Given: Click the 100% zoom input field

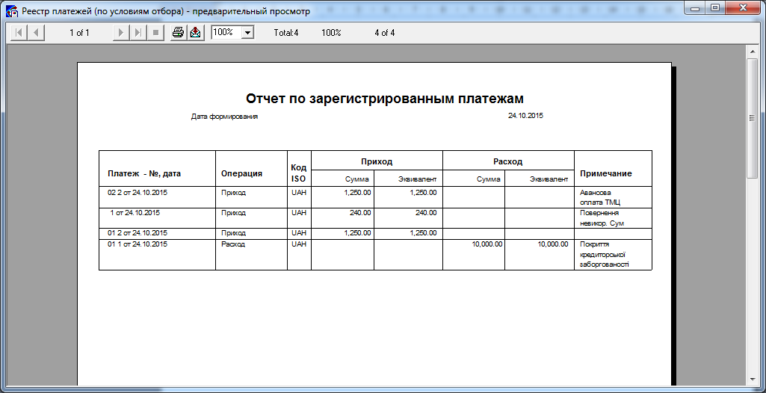Looking at the screenshot, I should 226,33.
